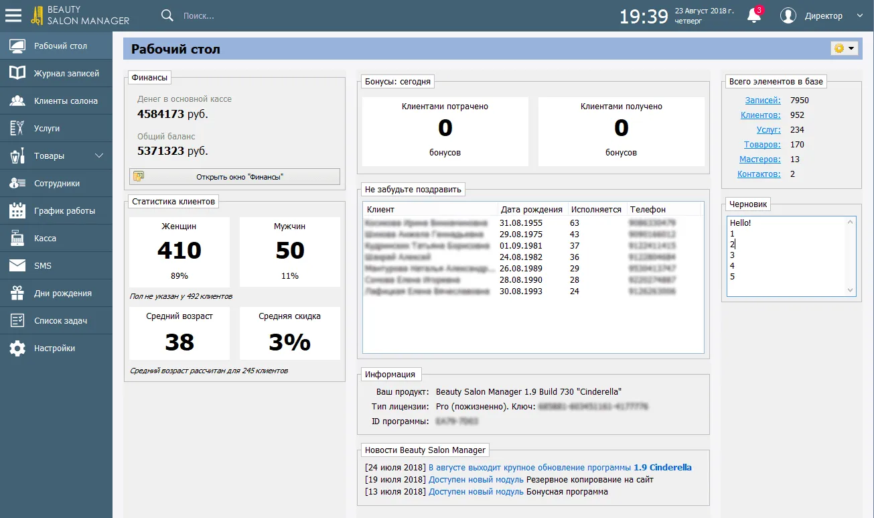Select the Касса menu item
The height and width of the screenshot is (518, 874).
(x=56, y=238)
